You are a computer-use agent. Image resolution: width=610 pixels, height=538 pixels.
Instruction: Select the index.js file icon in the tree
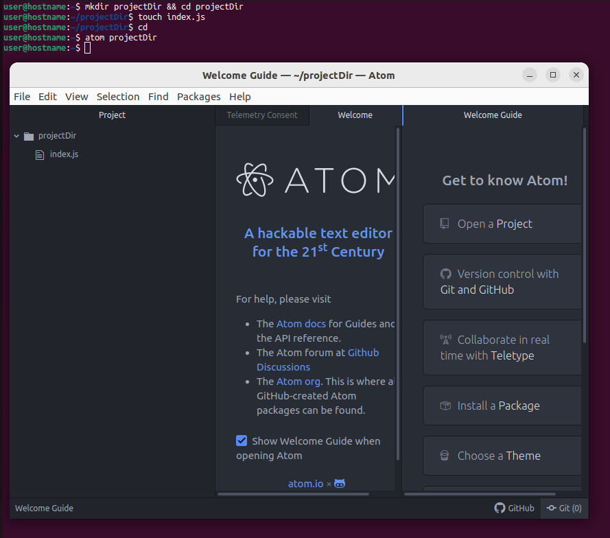[x=39, y=154]
